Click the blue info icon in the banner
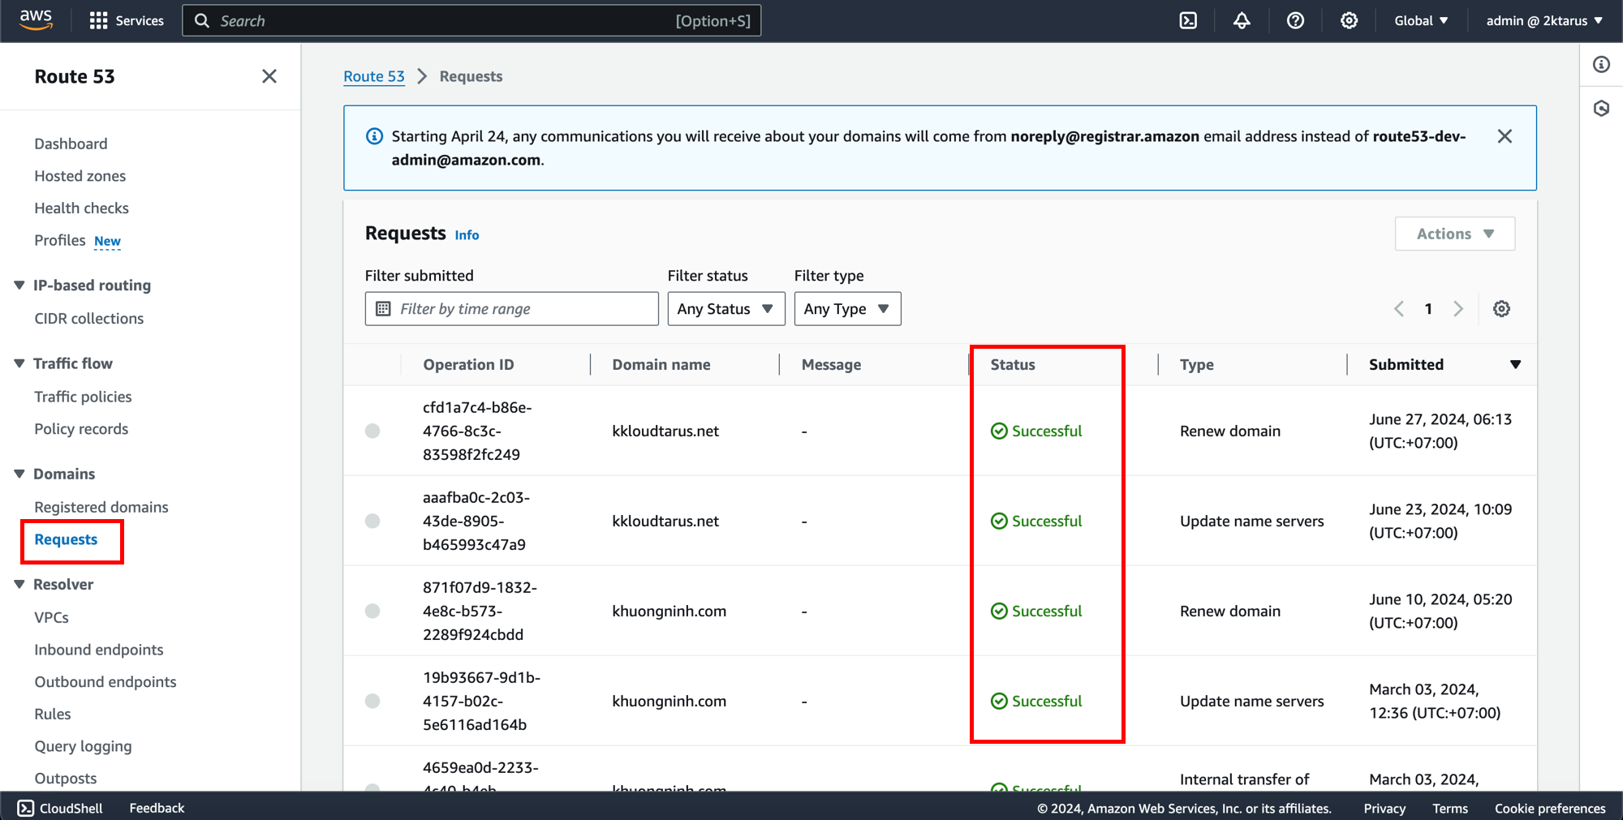Viewport: 1623px width, 820px height. (374, 136)
